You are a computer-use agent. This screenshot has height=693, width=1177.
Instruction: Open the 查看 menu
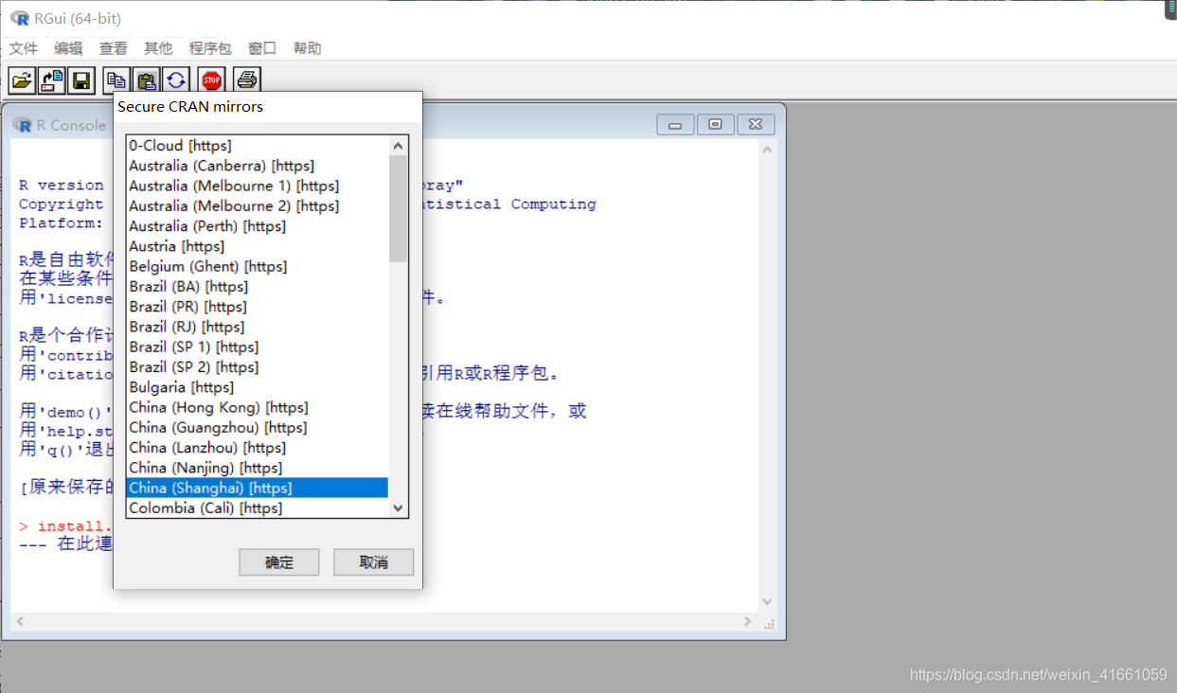pyautogui.click(x=113, y=48)
